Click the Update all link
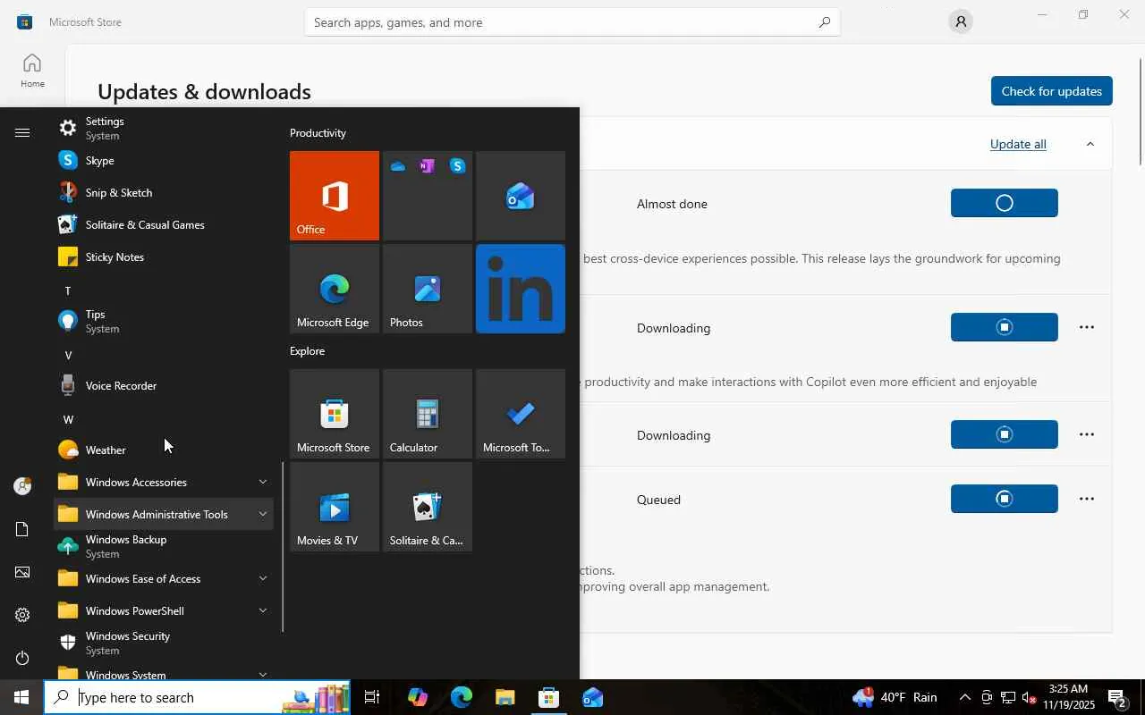The width and height of the screenshot is (1145, 715). [1018, 144]
